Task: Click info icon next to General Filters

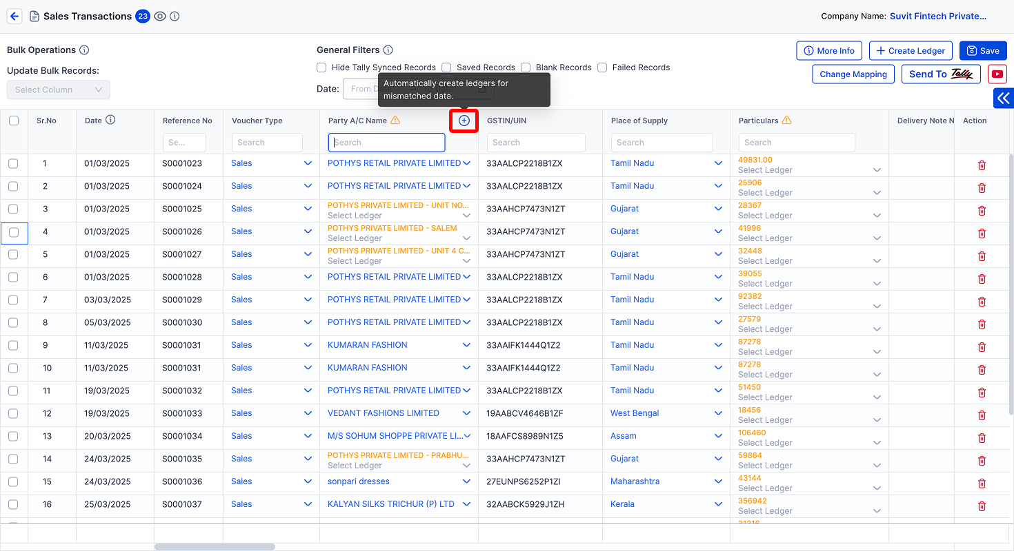Action: click(388, 50)
